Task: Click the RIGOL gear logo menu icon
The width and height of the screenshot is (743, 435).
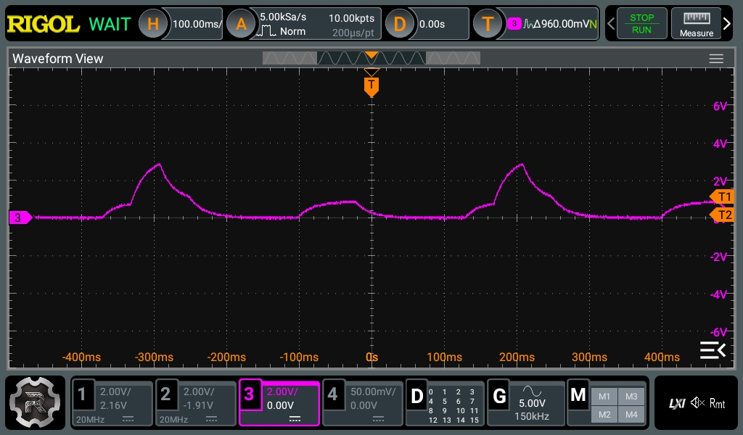Action: point(36,402)
